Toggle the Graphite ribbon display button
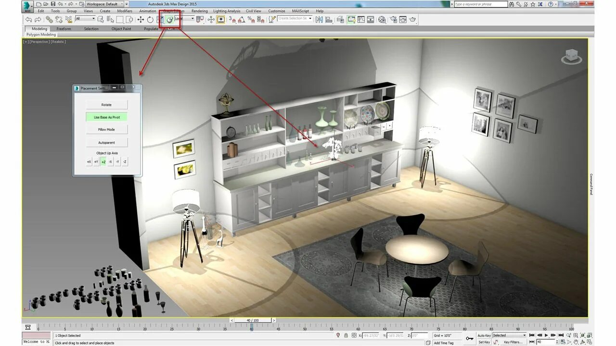616x346 pixels. pyautogui.click(x=350, y=20)
